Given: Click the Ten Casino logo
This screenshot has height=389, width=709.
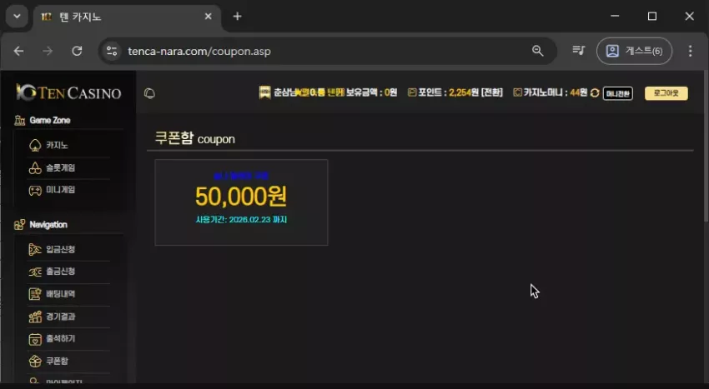Looking at the screenshot, I should pos(68,92).
